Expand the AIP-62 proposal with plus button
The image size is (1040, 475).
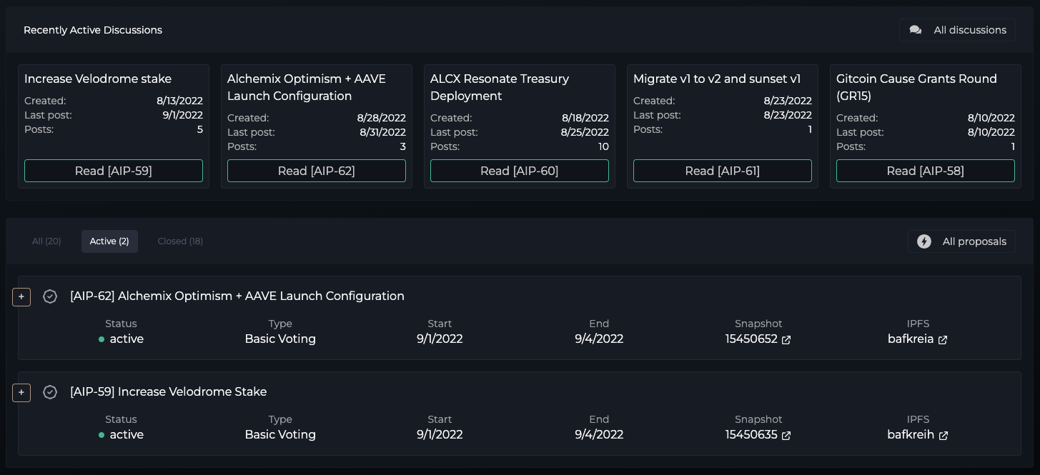pyautogui.click(x=21, y=296)
